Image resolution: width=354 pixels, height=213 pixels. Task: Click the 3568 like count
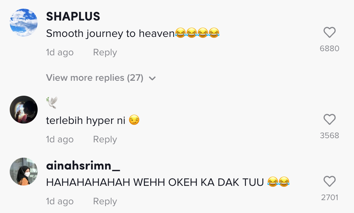point(329,135)
